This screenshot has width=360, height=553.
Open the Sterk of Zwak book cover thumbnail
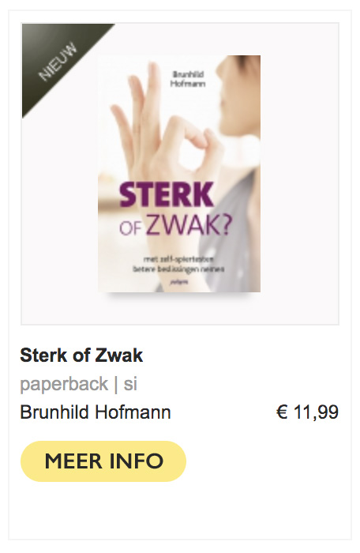point(179,174)
